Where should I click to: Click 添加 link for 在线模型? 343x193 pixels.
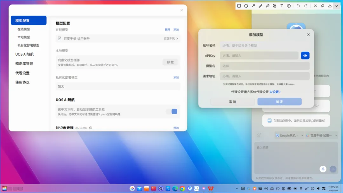176,30
